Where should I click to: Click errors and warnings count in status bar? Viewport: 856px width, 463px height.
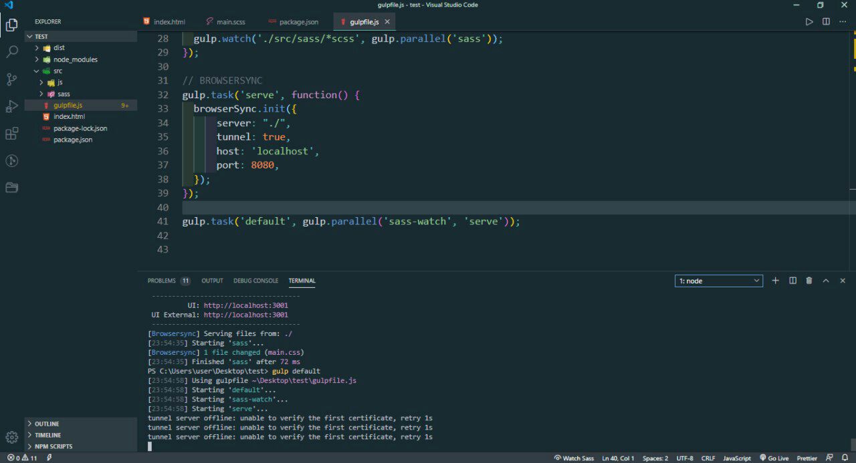point(22,458)
